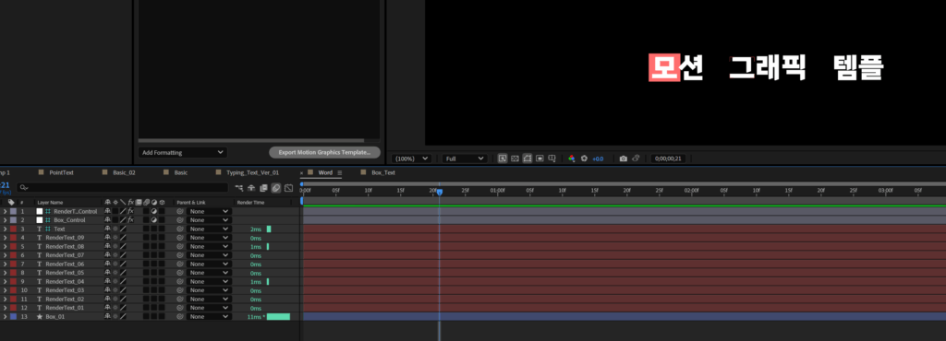
Task: Switch to the Box_Text composition tab
Action: [383, 172]
